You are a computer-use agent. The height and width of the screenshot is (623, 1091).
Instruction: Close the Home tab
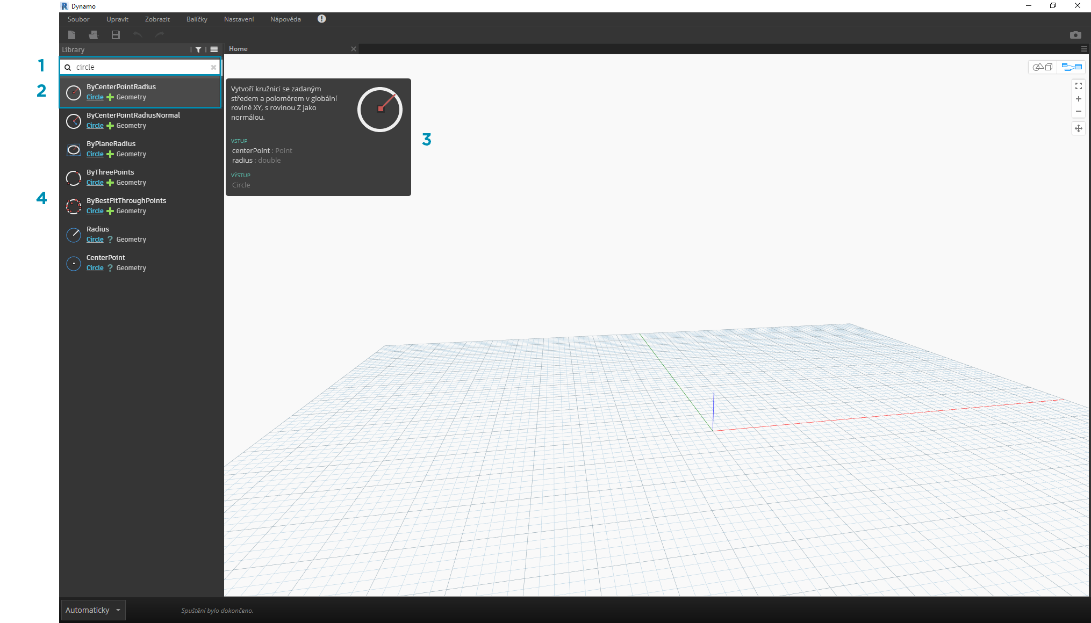[353, 49]
